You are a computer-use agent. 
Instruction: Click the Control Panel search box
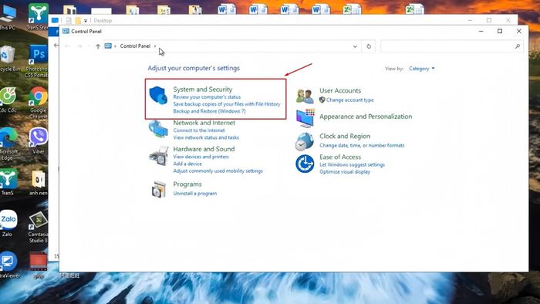(x=452, y=46)
